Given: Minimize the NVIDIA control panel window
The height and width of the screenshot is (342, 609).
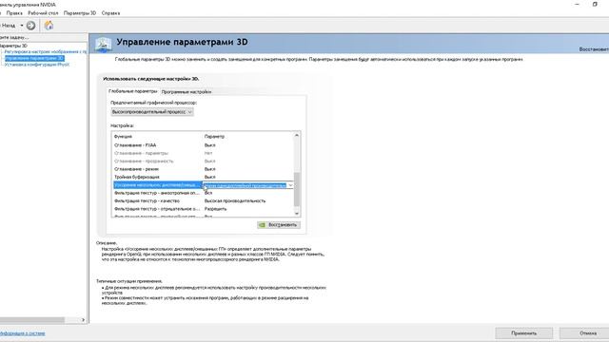Looking at the screenshot, I should pyautogui.click(x=577, y=4).
